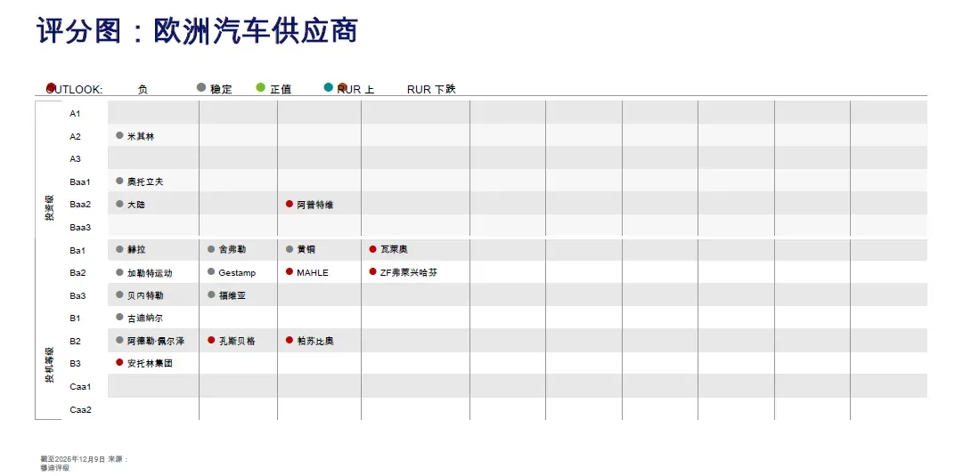Image resolution: width=955 pixels, height=476 pixels.
Task: Select the 正值 legend label
Action: point(281,89)
